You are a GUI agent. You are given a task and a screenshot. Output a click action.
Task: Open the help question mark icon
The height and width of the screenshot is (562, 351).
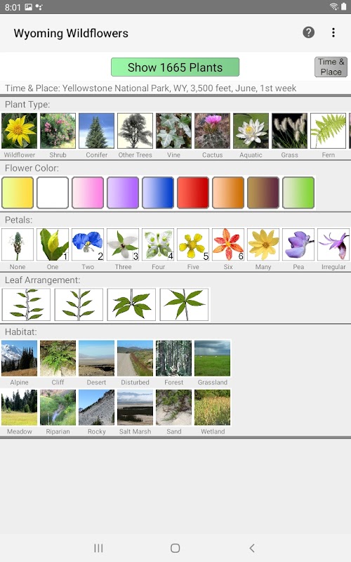coord(308,32)
